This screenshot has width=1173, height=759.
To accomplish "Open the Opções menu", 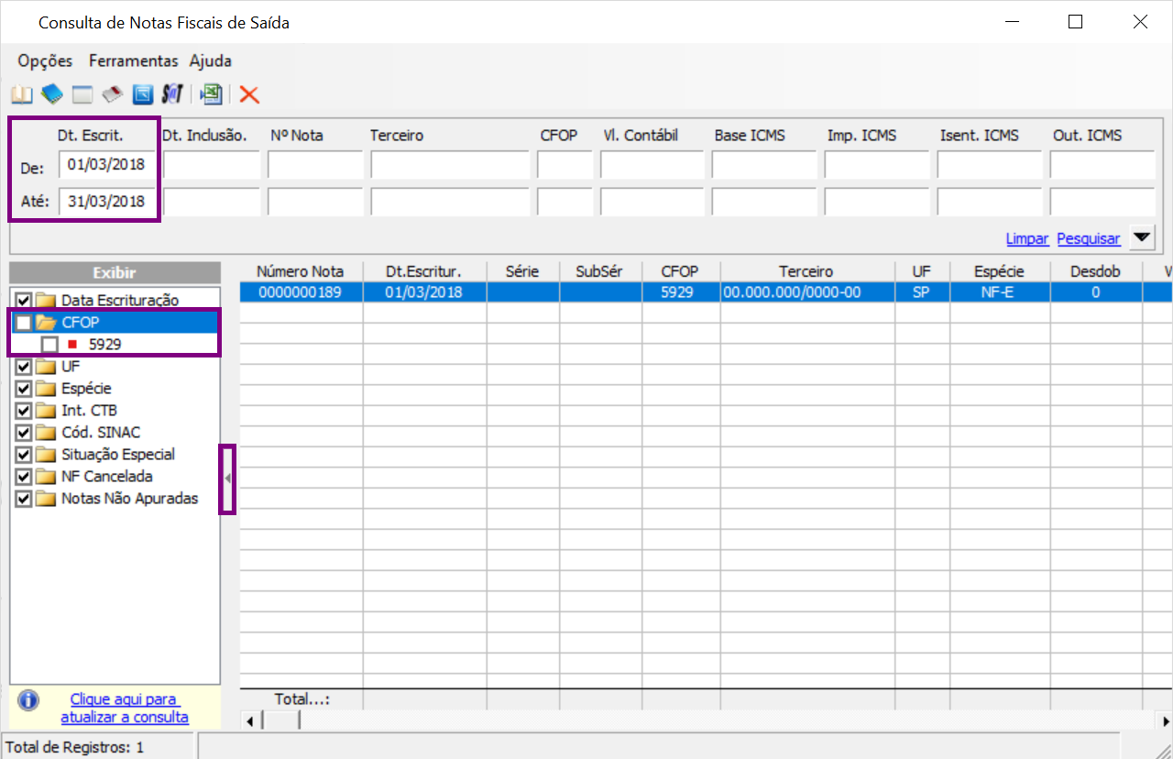I will (45, 61).
